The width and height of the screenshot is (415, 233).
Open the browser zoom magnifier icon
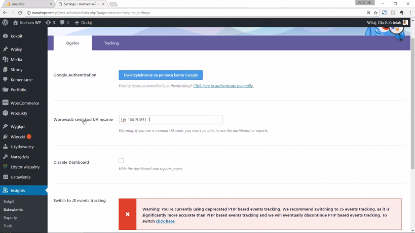click(x=368, y=13)
